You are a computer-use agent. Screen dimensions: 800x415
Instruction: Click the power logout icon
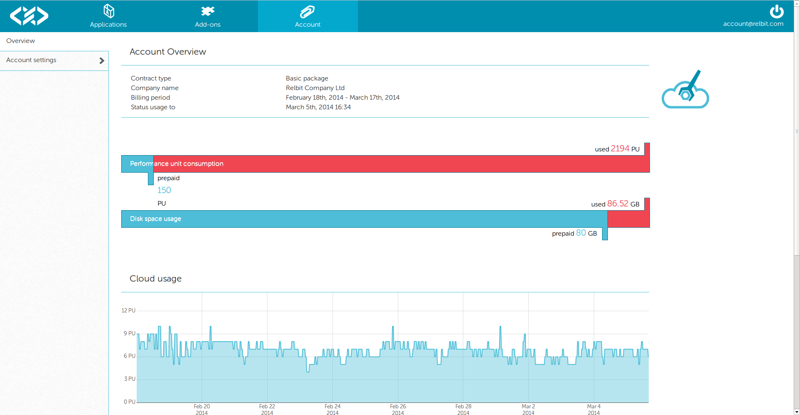point(776,11)
